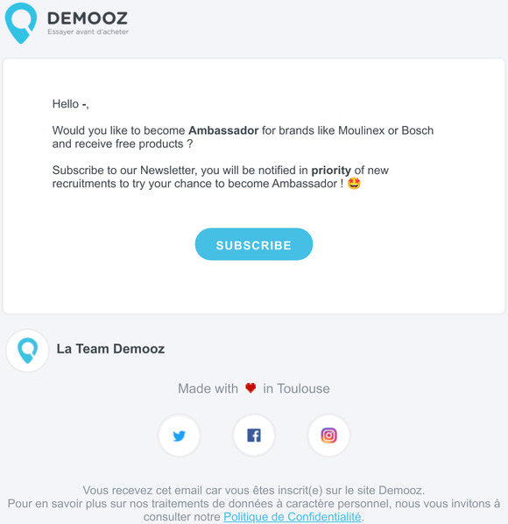Click the DEMOOZ wordmark text
508x524 pixels.
pos(88,18)
